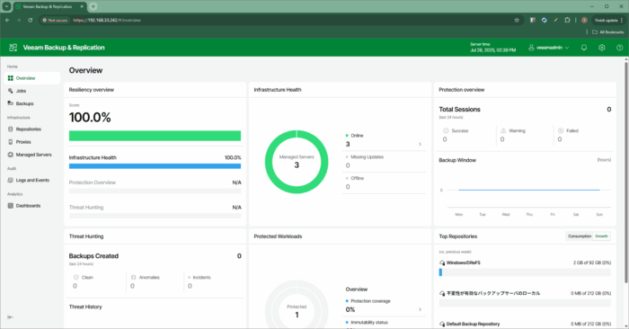Click the WindowsのReFS repository usage bar
This screenshot has height=329, width=629.
click(525, 272)
